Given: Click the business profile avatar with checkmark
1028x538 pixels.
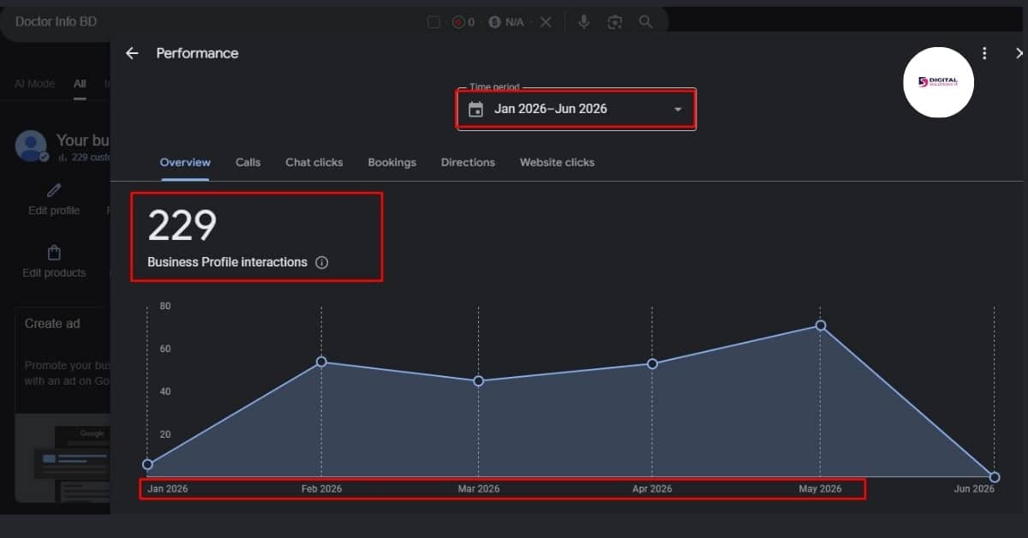Looking at the screenshot, I should (32, 146).
